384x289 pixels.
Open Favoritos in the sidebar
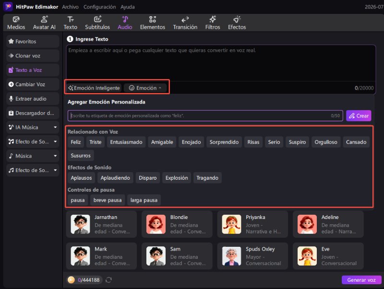coord(33,41)
